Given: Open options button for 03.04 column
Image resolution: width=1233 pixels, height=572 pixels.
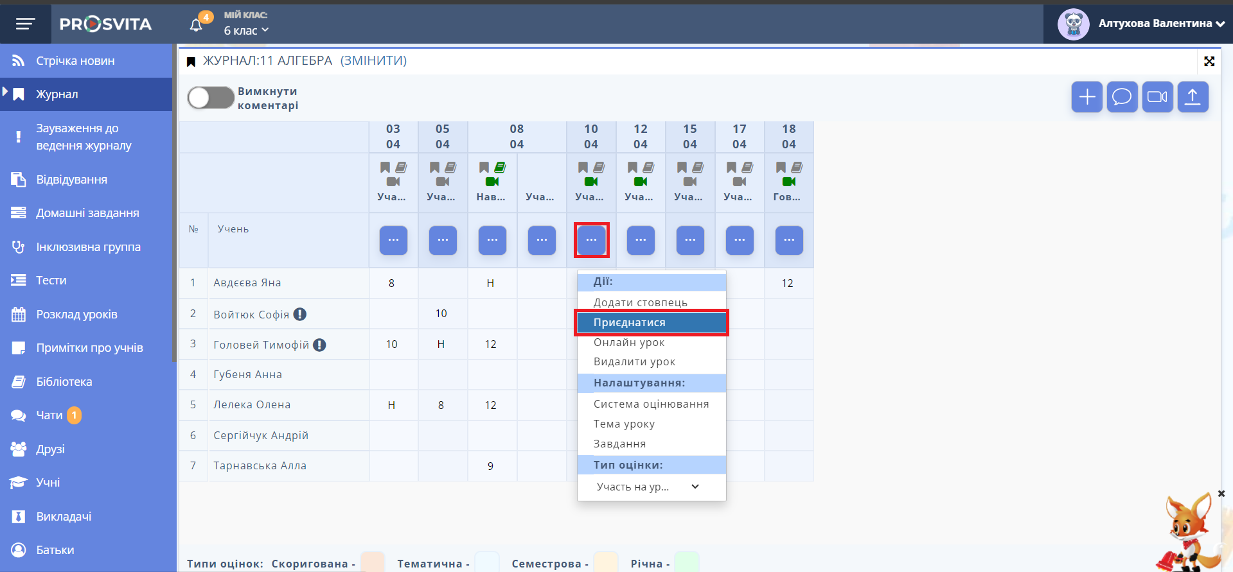Looking at the screenshot, I should click(393, 240).
